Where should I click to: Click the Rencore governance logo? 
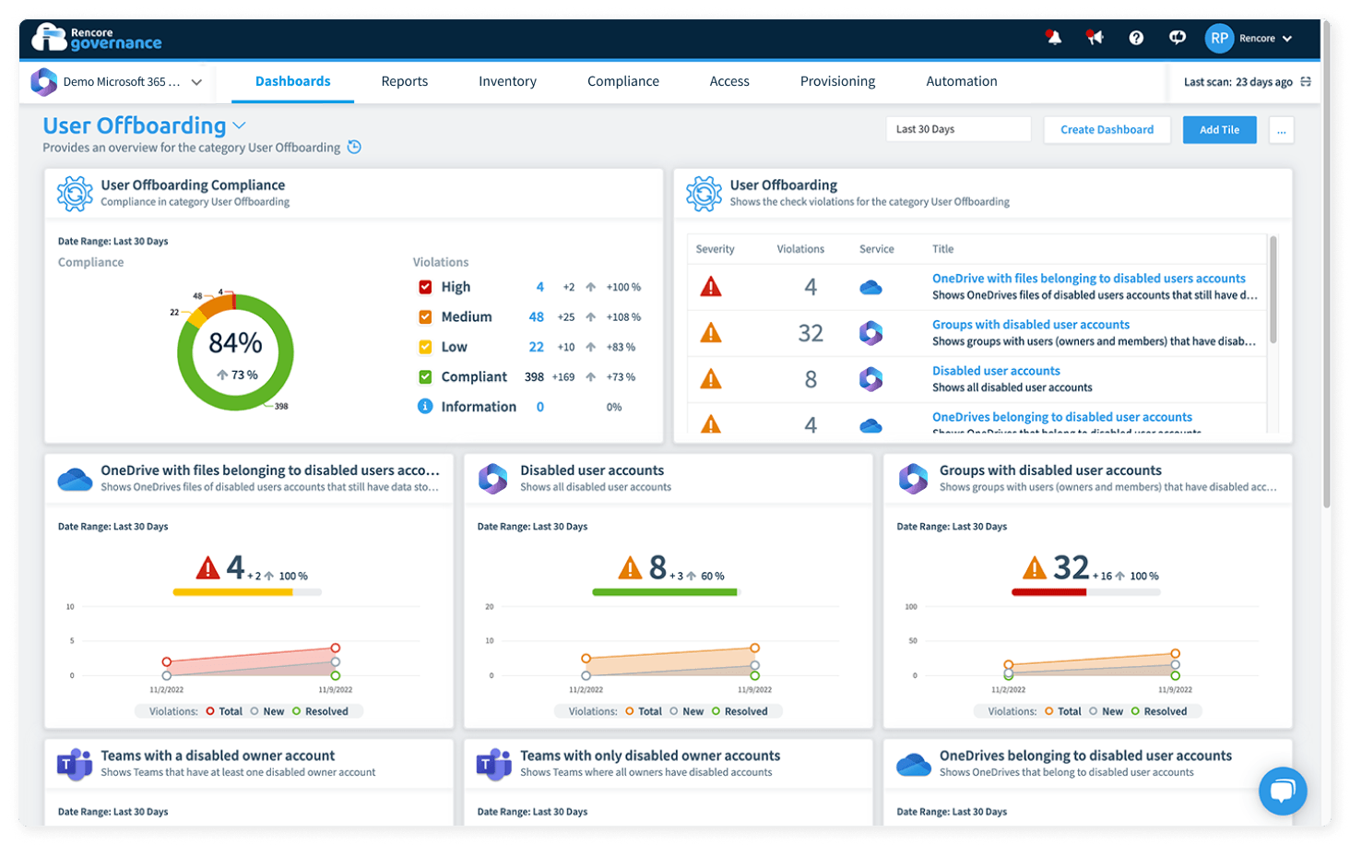[97, 38]
